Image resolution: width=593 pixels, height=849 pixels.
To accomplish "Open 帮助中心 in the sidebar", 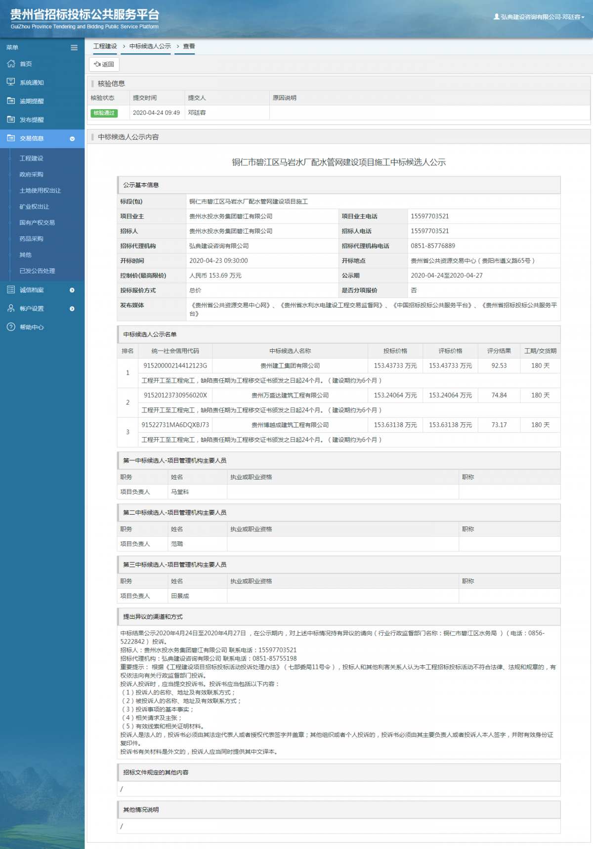I will click(32, 327).
